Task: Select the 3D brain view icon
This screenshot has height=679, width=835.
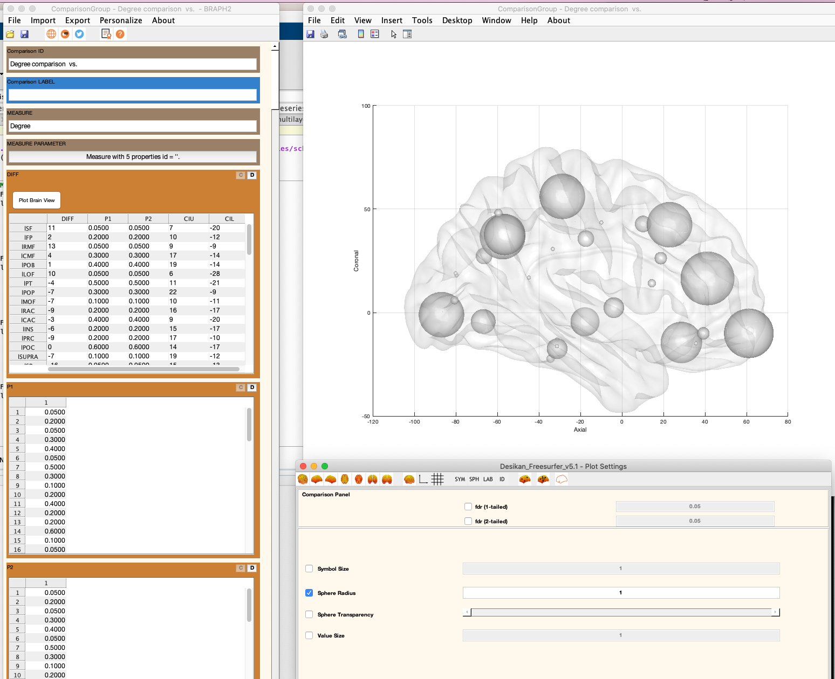Action: tap(303, 479)
